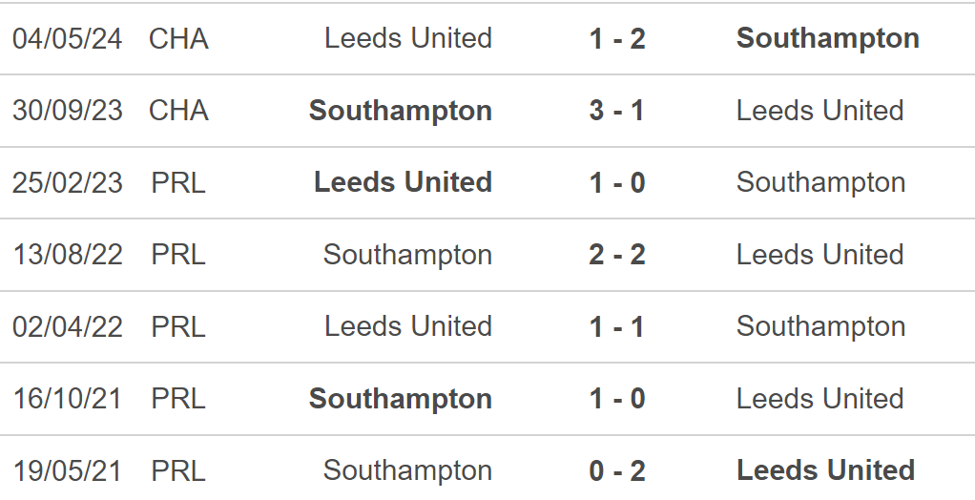
Task: Click bold Southampton in 30/09/23 row
Action: (401, 111)
